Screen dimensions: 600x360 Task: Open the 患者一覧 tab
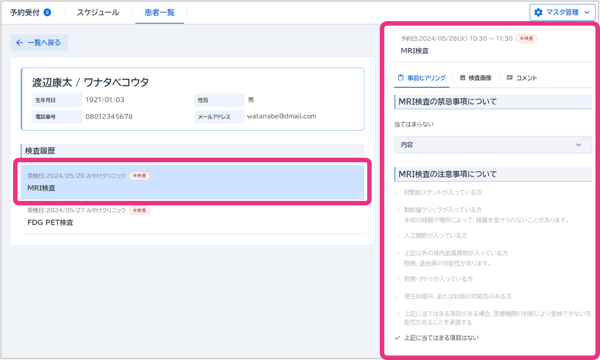coord(160,12)
